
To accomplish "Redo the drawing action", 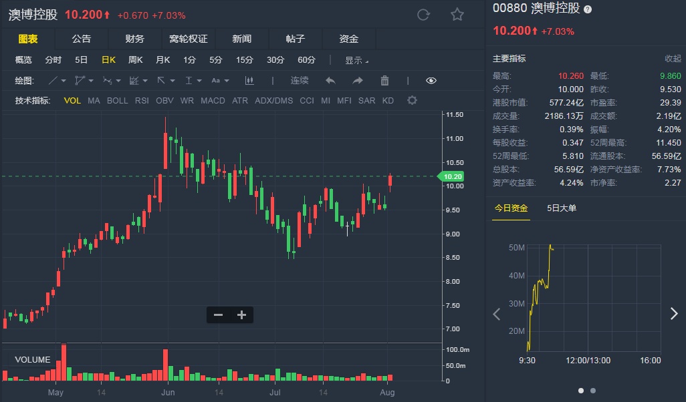I will point(357,81).
